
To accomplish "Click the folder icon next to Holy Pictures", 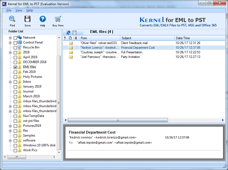I will [20, 77].
